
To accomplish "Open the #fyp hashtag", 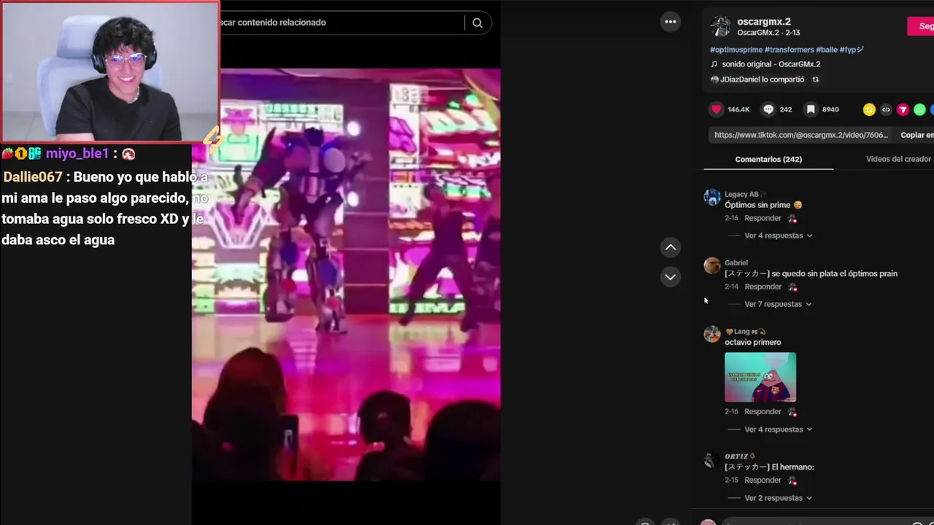I will 852,50.
